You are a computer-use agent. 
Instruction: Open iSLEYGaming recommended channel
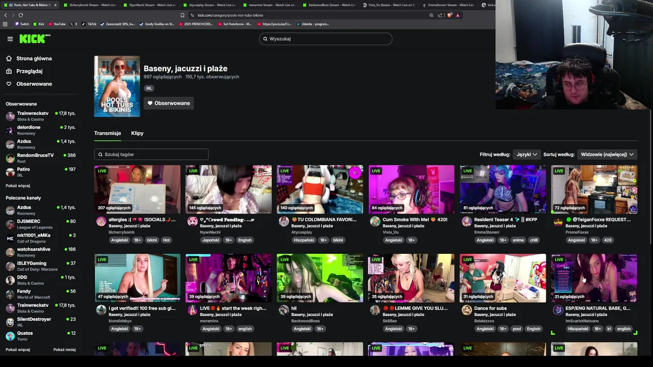click(x=40, y=266)
